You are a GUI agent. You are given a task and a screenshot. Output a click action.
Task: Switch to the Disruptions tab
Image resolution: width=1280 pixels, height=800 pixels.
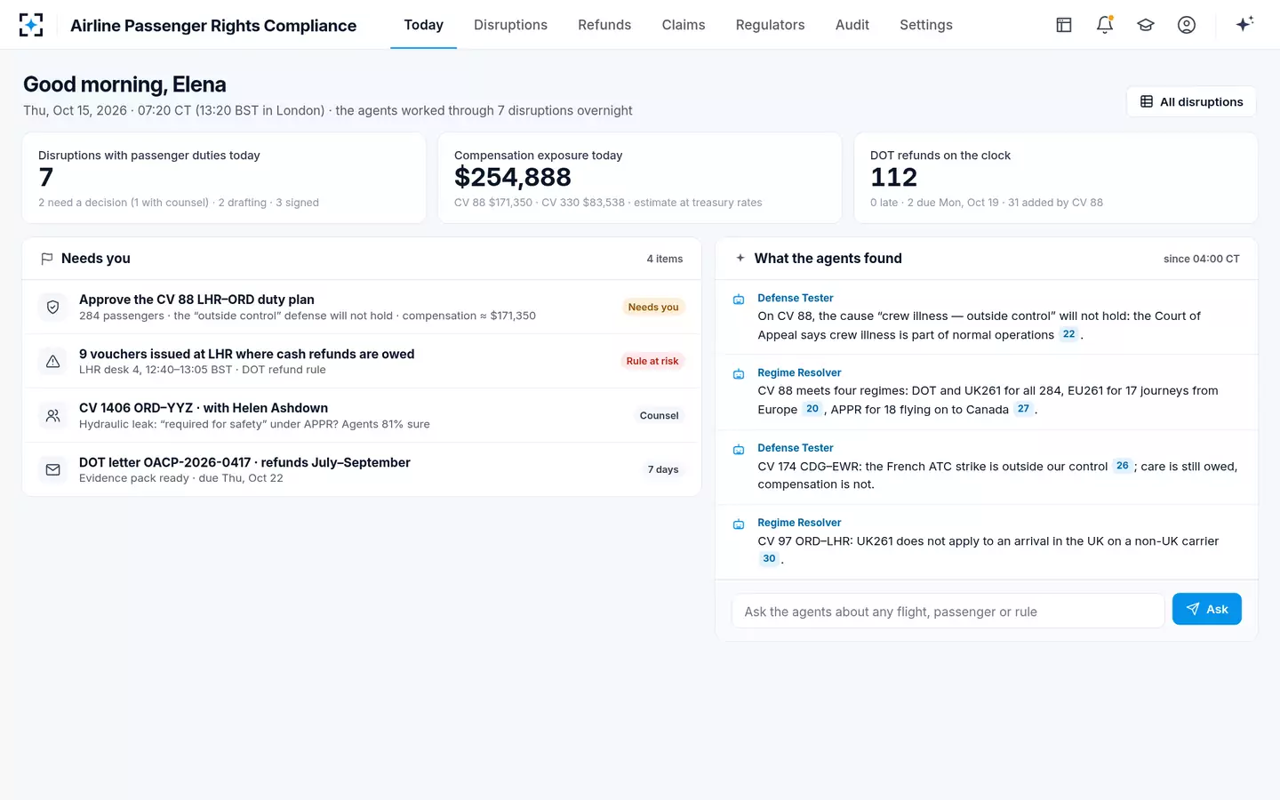click(x=510, y=25)
